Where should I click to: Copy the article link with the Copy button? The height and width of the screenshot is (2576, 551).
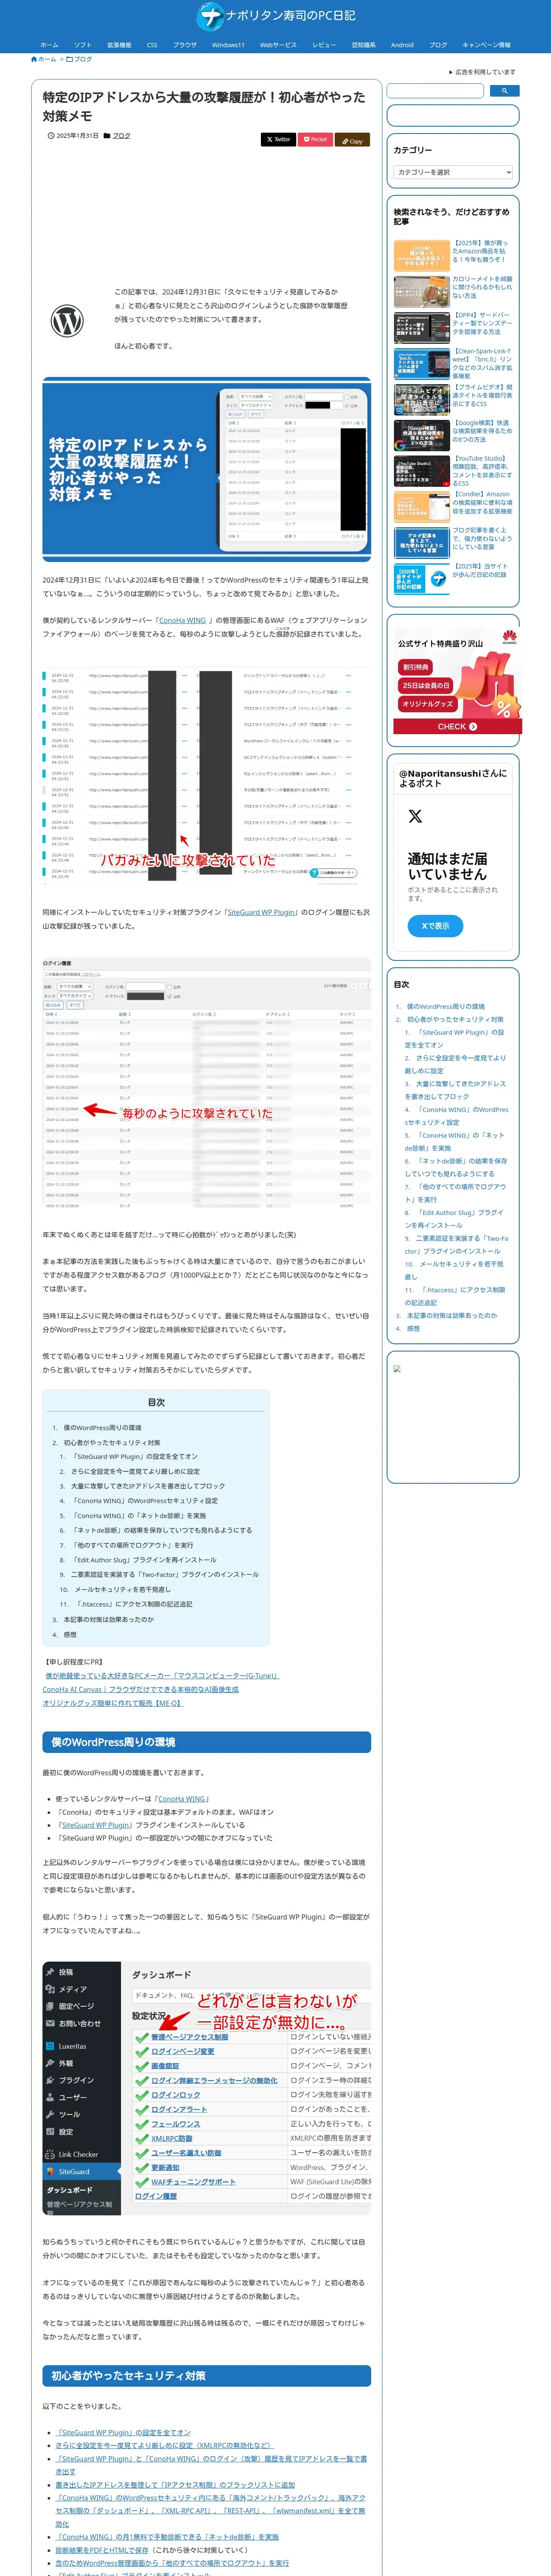(x=352, y=140)
